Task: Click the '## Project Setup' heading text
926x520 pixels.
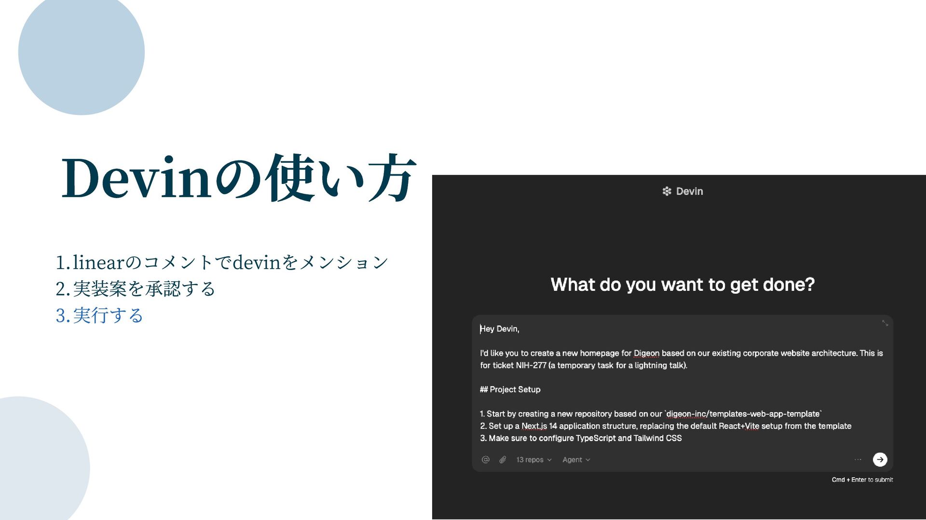Action: click(x=510, y=390)
